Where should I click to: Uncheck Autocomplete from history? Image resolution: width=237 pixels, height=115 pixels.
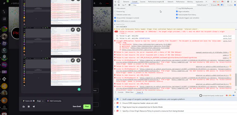pyautogui.click(x=177, y=15)
